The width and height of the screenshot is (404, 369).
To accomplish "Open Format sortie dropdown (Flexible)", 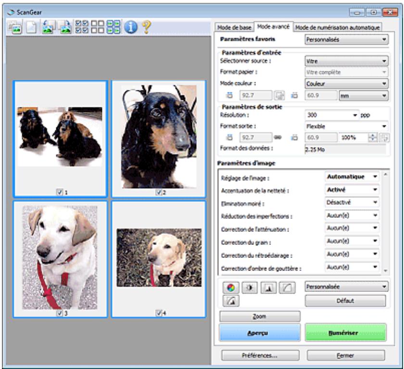I will (x=347, y=126).
